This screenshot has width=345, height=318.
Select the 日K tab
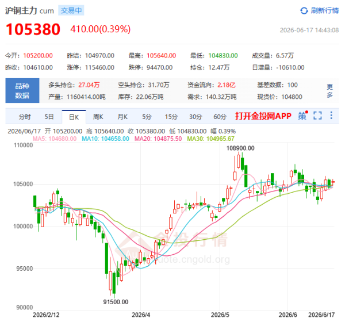pyautogui.click(x=74, y=117)
